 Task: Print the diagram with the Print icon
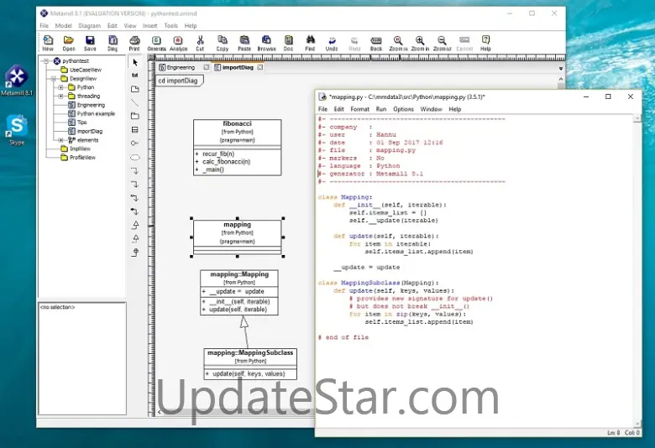(x=134, y=43)
